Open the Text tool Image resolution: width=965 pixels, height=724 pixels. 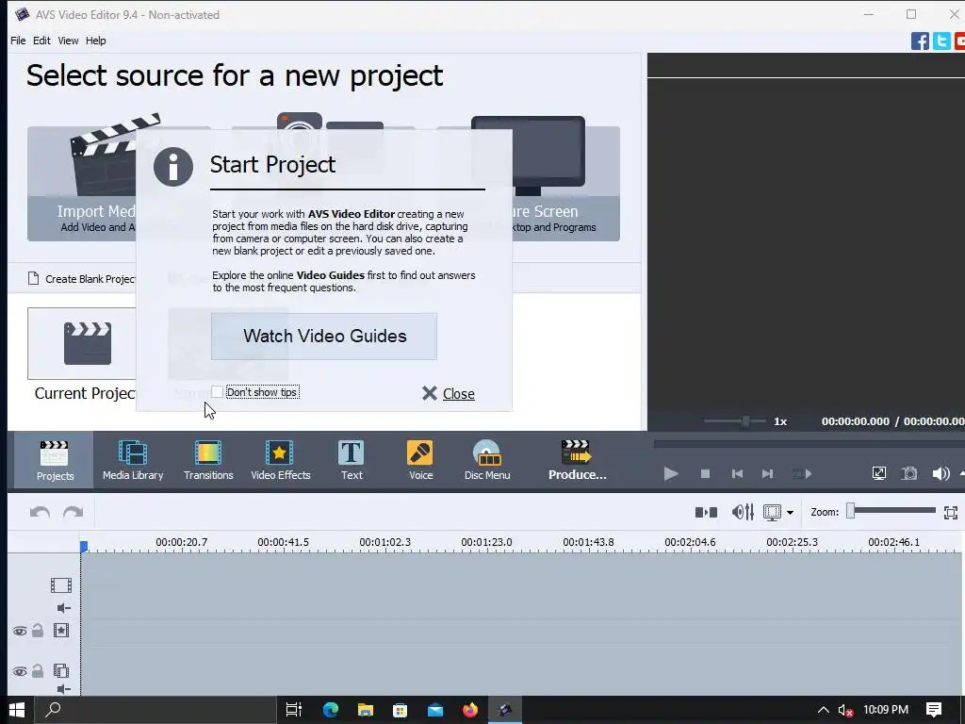pyautogui.click(x=352, y=460)
